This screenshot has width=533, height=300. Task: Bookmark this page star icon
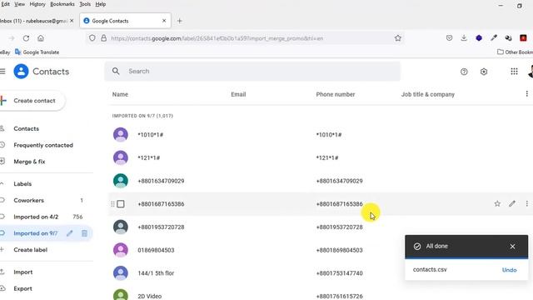tap(398, 38)
